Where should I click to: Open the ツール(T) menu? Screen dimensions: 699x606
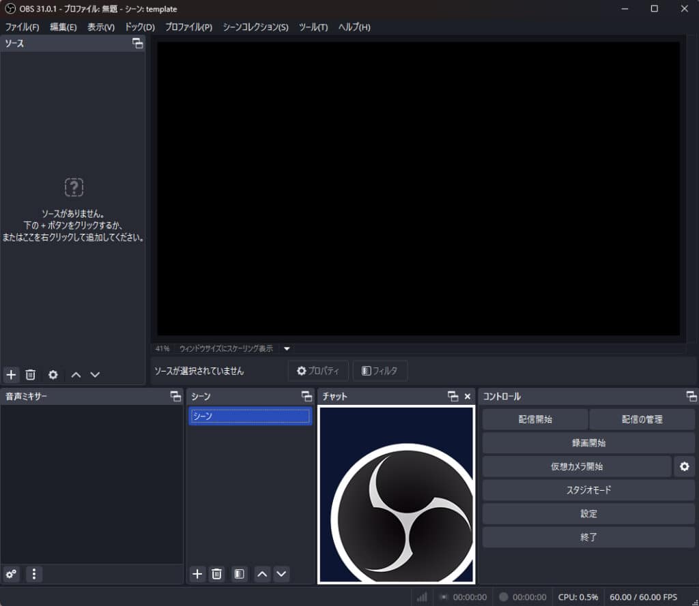[x=313, y=27]
